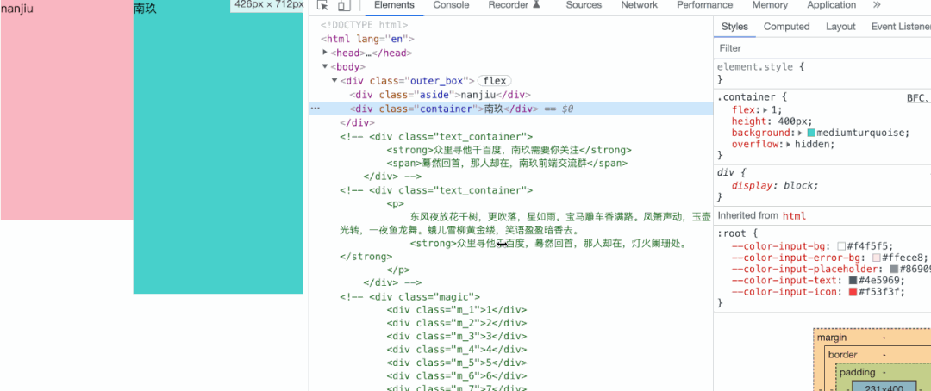931x391 pixels.
Task: Click the closing outer_box div tag
Action: point(357,122)
